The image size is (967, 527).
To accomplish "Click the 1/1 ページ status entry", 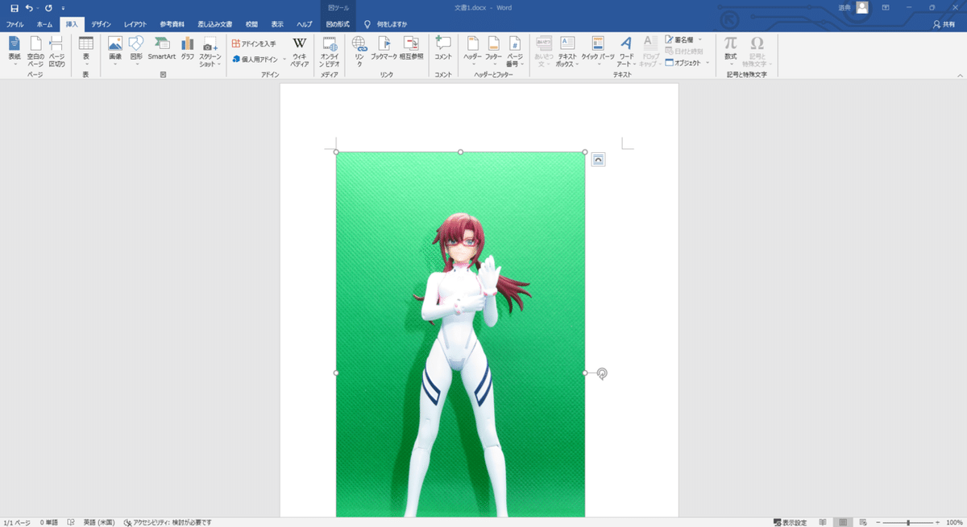I will point(19,522).
